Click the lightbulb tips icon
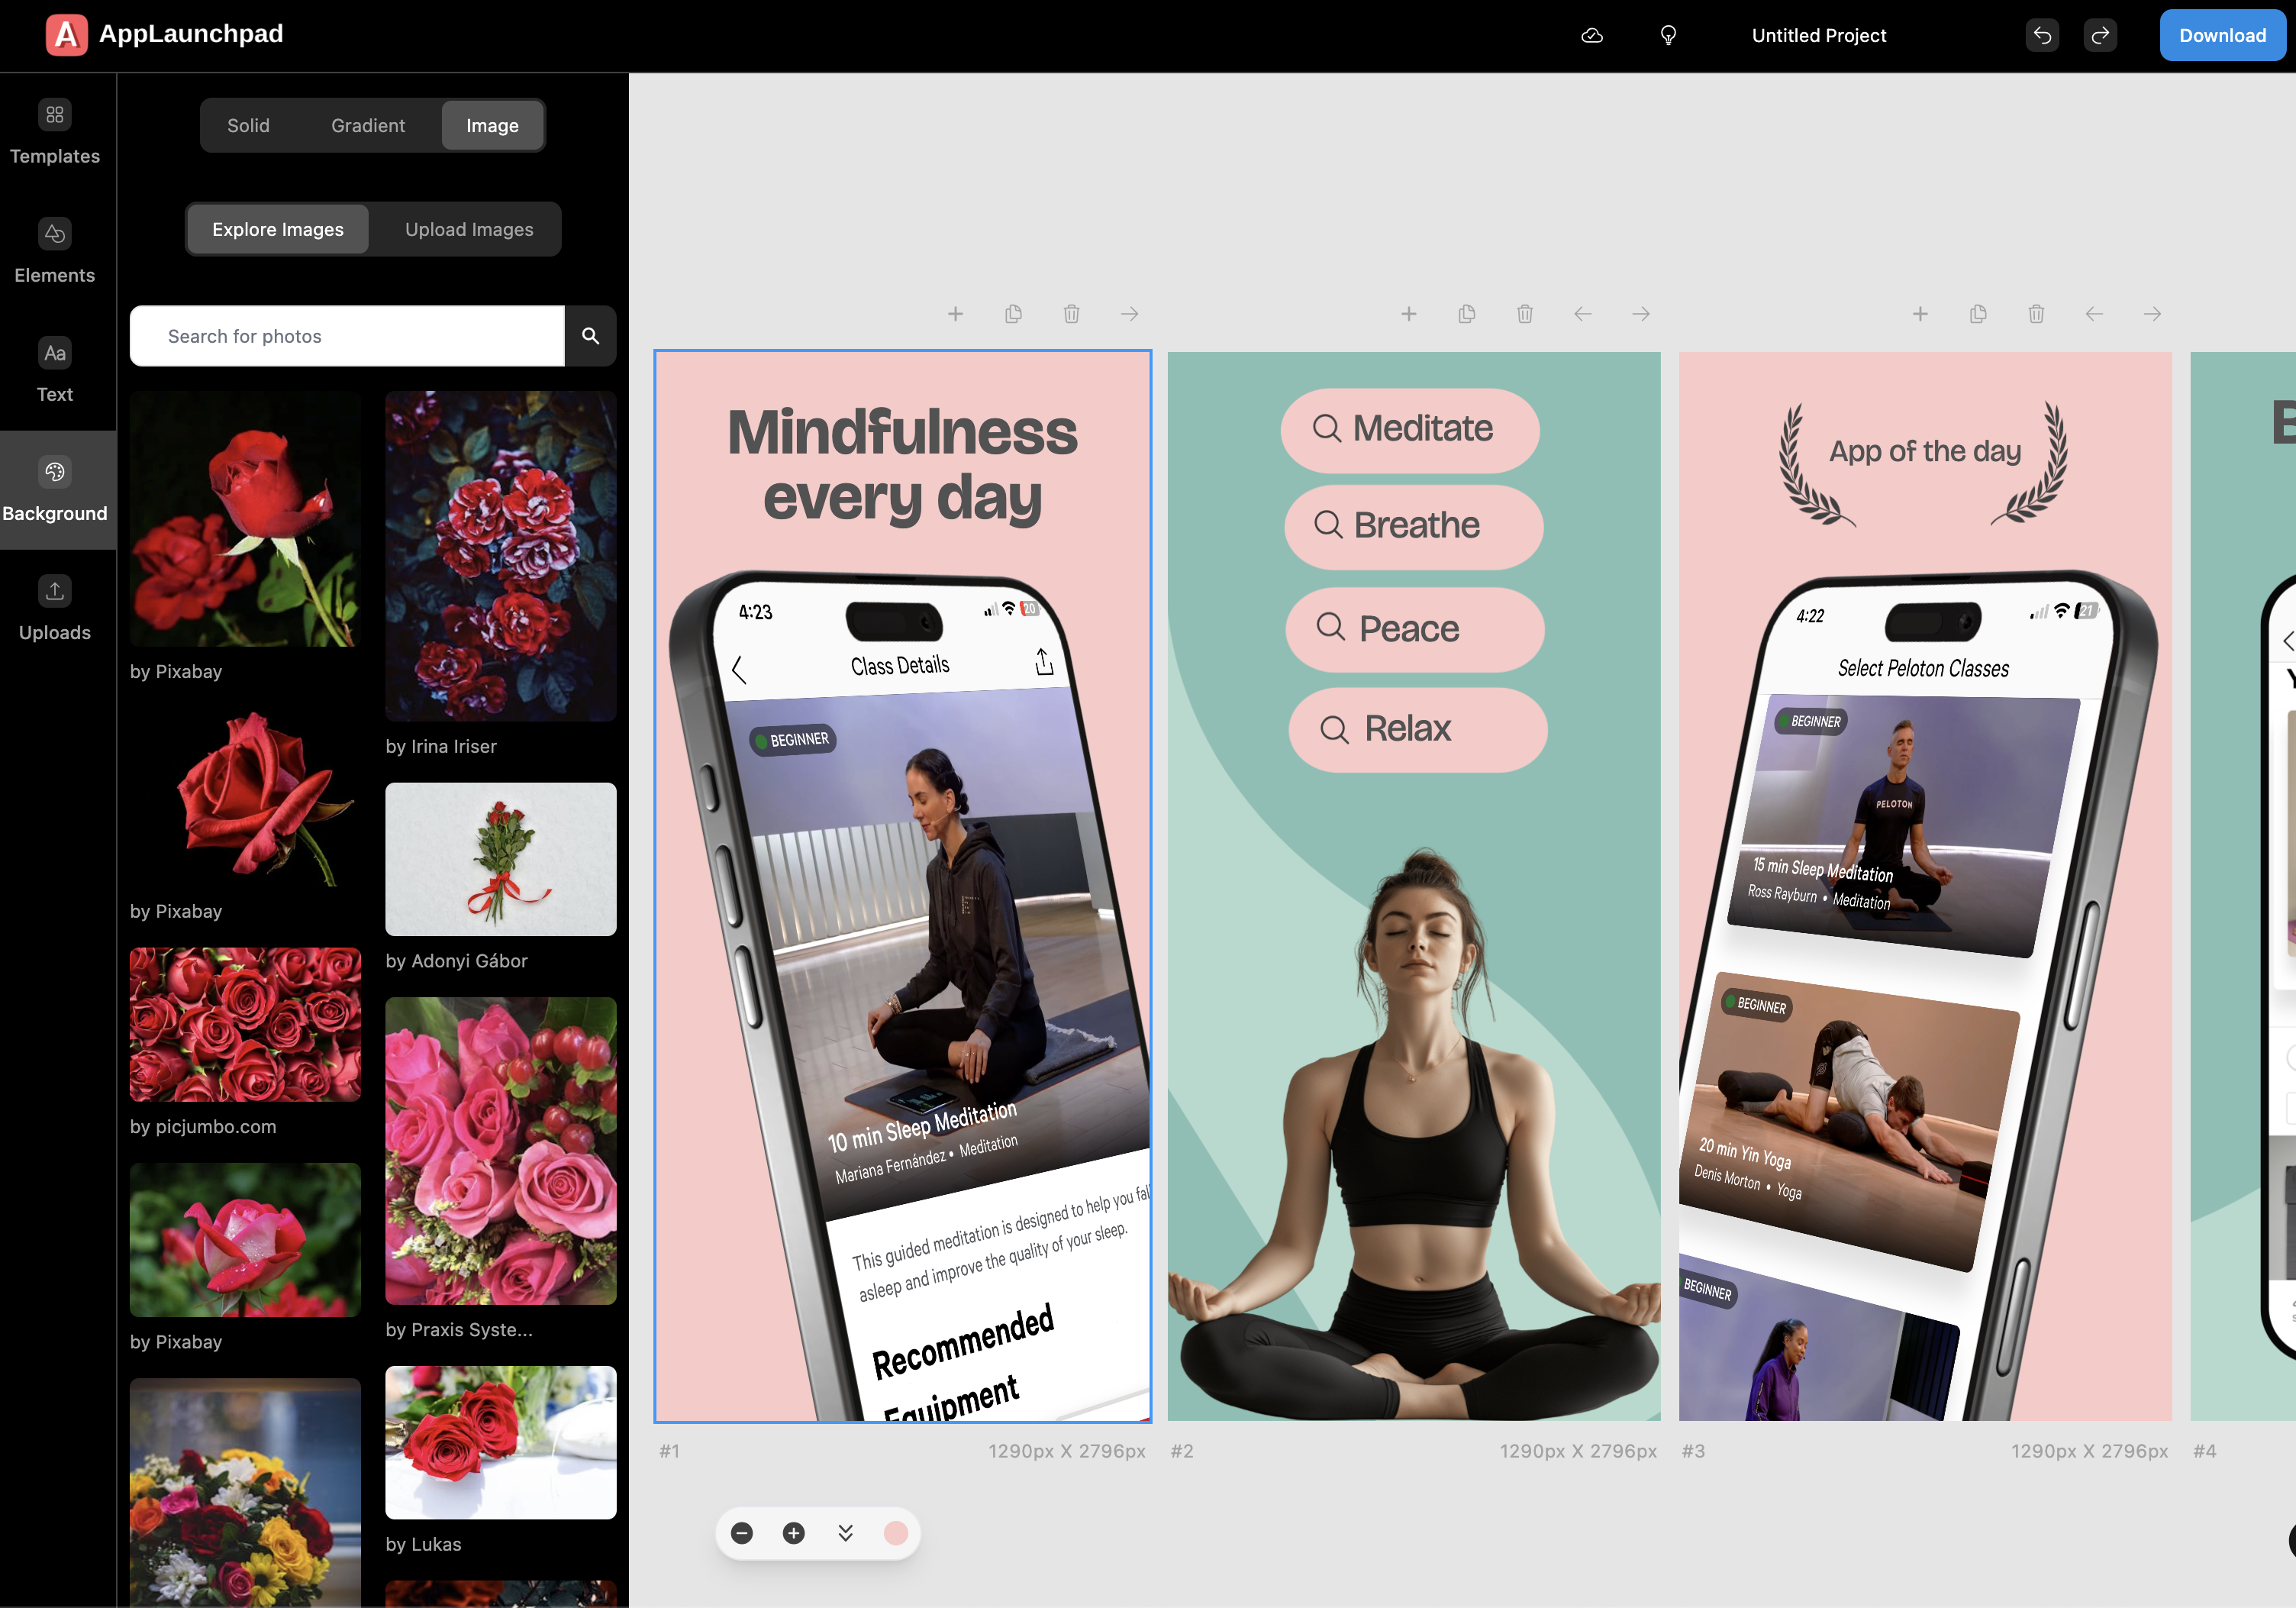The height and width of the screenshot is (1608, 2296). pos(1668,36)
